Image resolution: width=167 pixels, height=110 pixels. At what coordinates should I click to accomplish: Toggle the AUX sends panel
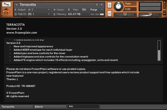[x=164, y=10]
